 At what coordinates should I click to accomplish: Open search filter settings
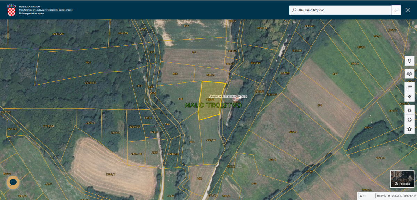(396, 10)
